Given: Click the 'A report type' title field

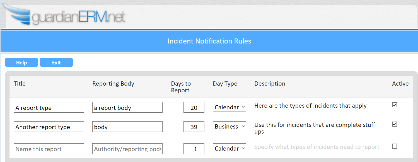Looking at the screenshot, I should click(x=49, y=108).
